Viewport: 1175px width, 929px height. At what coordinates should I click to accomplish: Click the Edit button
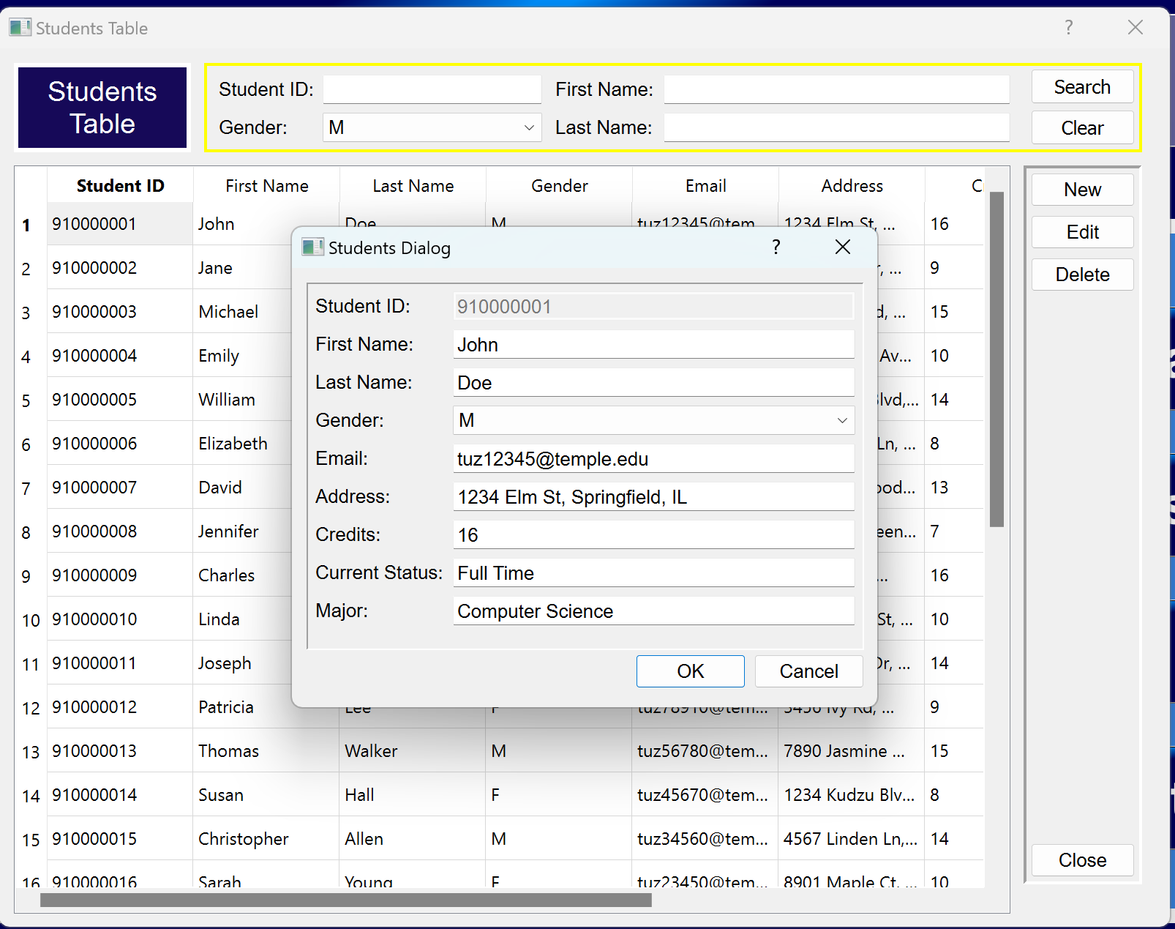click(1082, 232)
